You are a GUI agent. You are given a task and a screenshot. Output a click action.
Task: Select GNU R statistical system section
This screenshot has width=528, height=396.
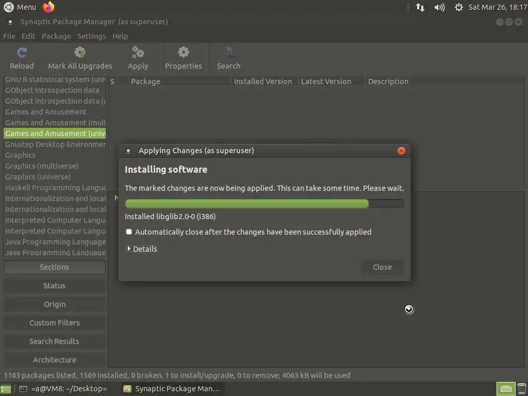[x=55, y=79]
